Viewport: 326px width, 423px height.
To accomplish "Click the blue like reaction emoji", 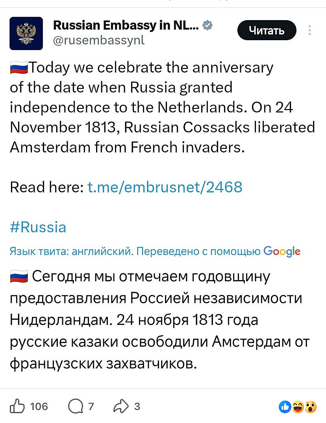I will 285,407.
